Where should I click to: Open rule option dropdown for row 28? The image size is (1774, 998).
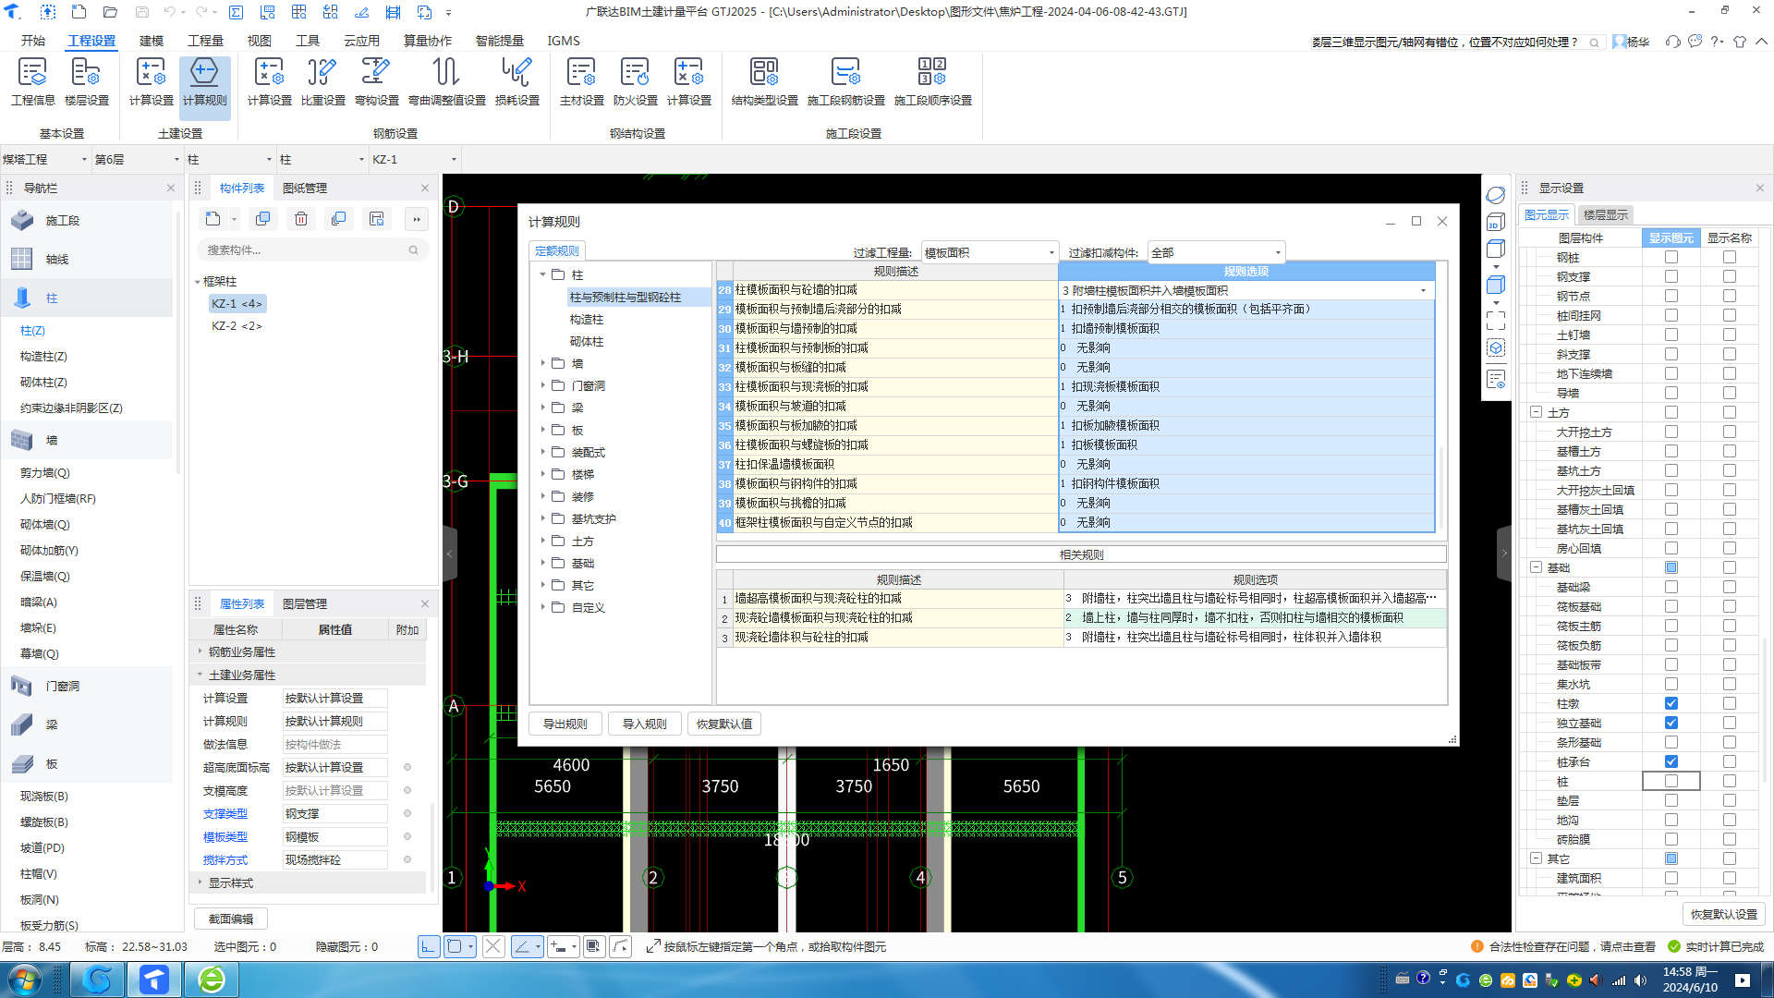[x=1423, y=290]
